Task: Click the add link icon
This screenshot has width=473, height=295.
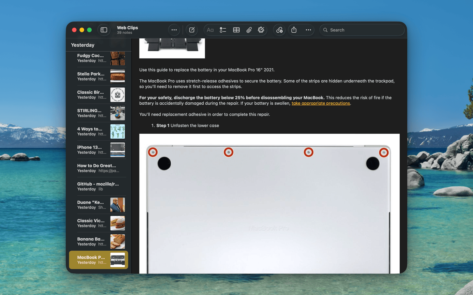Action: (279, 30)
